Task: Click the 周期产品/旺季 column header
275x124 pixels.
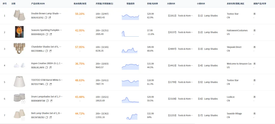Action: click(x=260, y=4)
